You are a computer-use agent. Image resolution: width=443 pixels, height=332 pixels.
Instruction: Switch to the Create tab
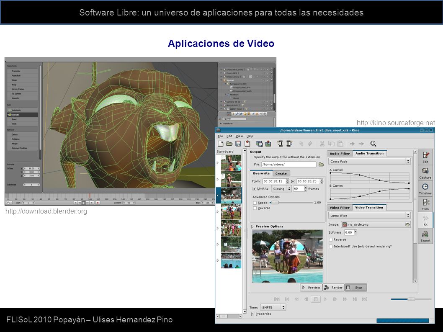pyautogui.click(x=281, y=173)
